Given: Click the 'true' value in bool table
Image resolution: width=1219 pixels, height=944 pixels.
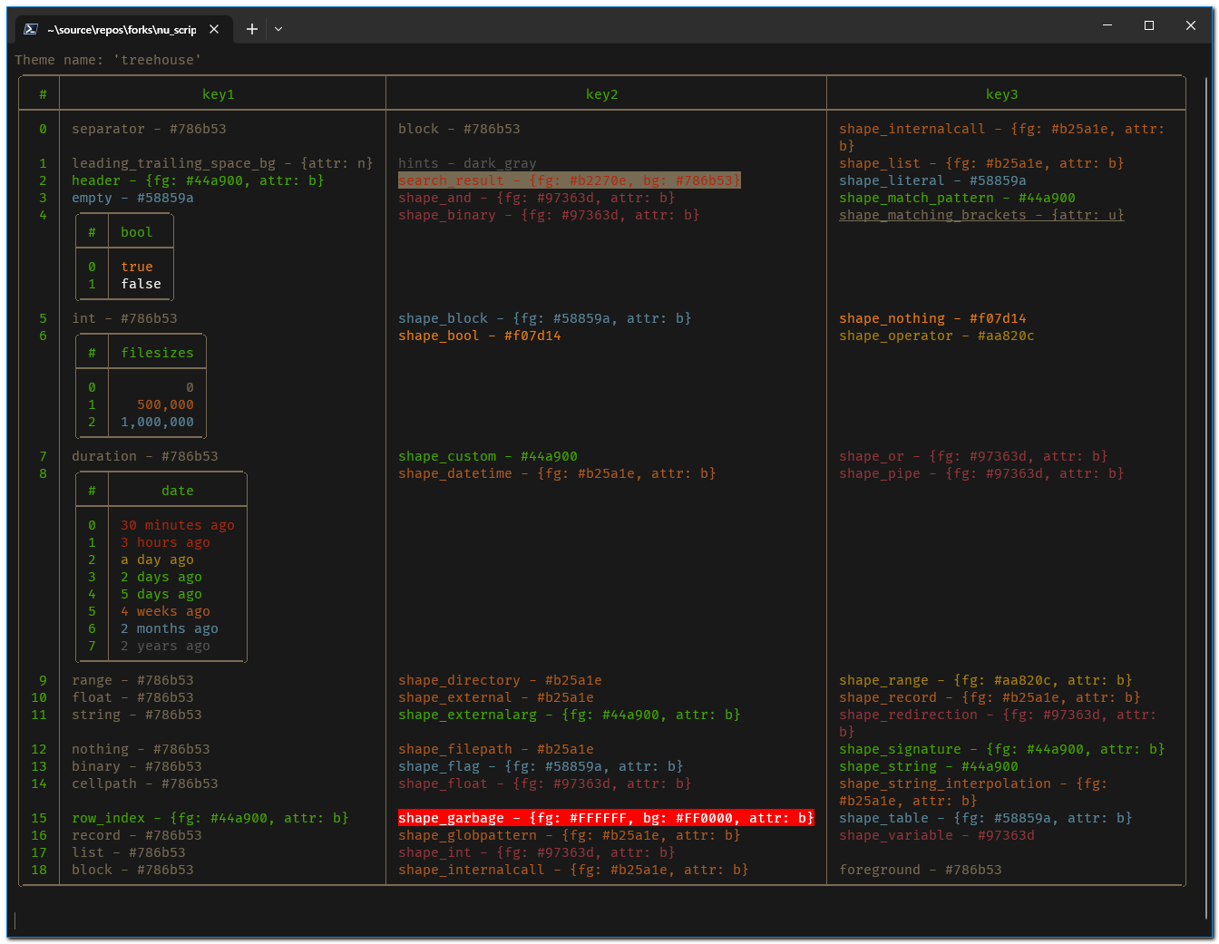Looking at the screenshot, I should click(x=137, y=267).
